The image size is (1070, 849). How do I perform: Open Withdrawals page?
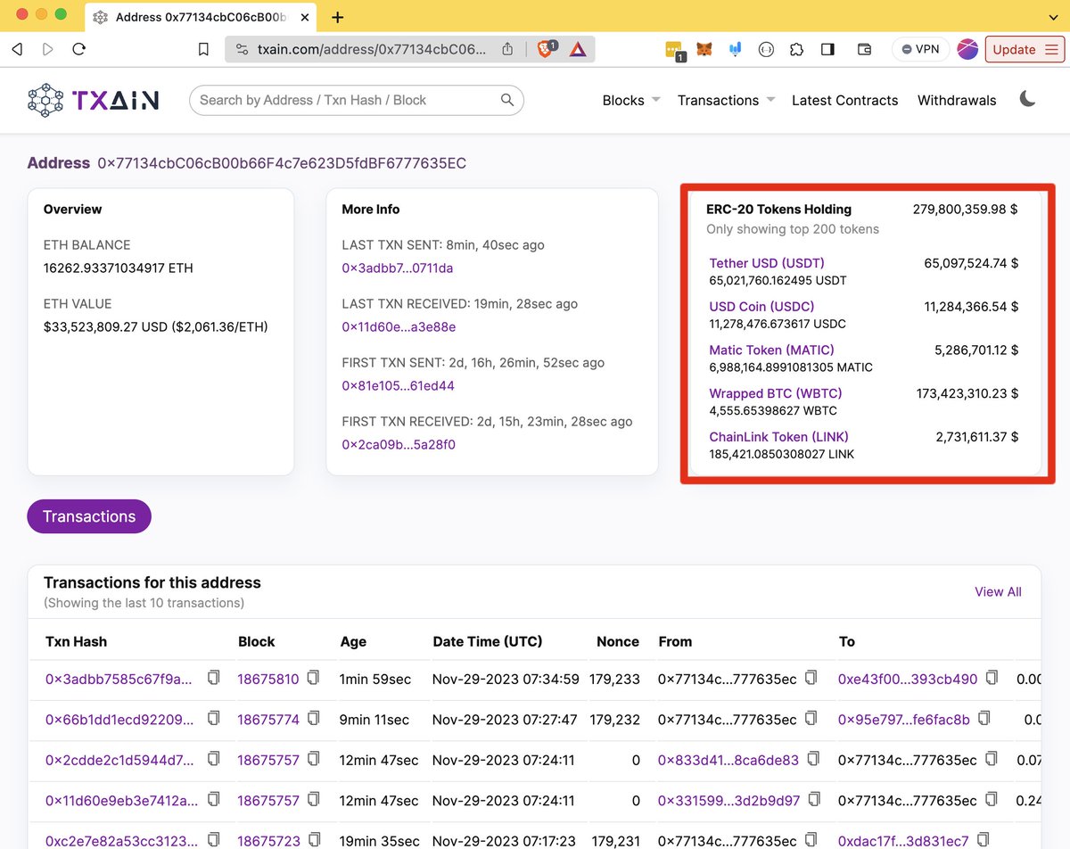(x=957, y=100)
